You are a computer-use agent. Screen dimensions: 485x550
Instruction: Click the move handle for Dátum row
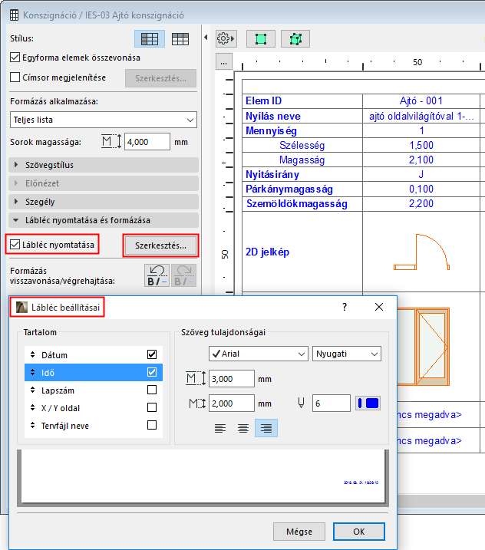33,354
